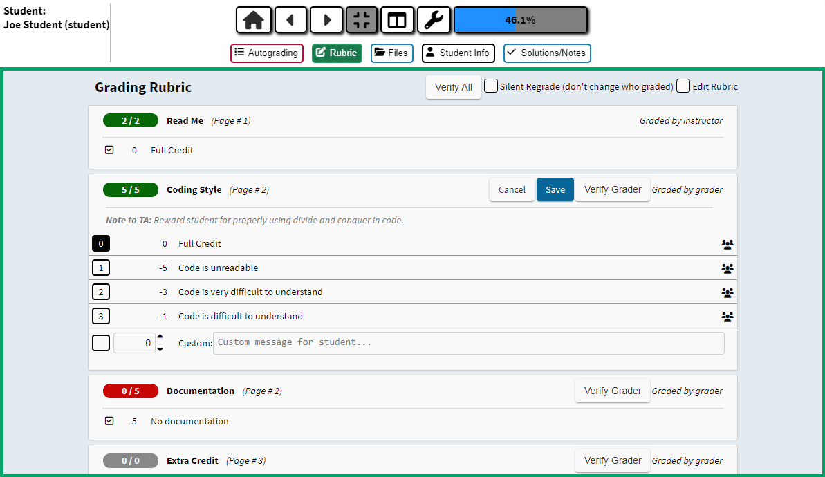Click the Verify All button
The image size is (825, 477).
point(454,87)
